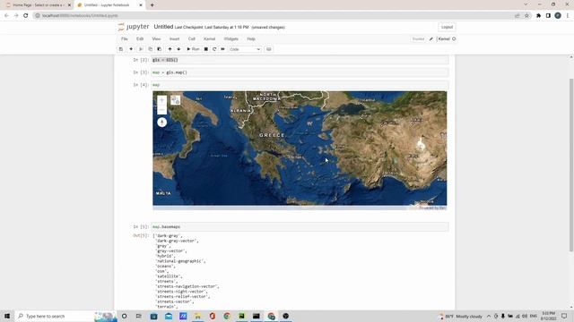The height and width of the screenshot is (322, 574).
Task: Open the cell type Code dropdown
Action: tap(245, 49)
